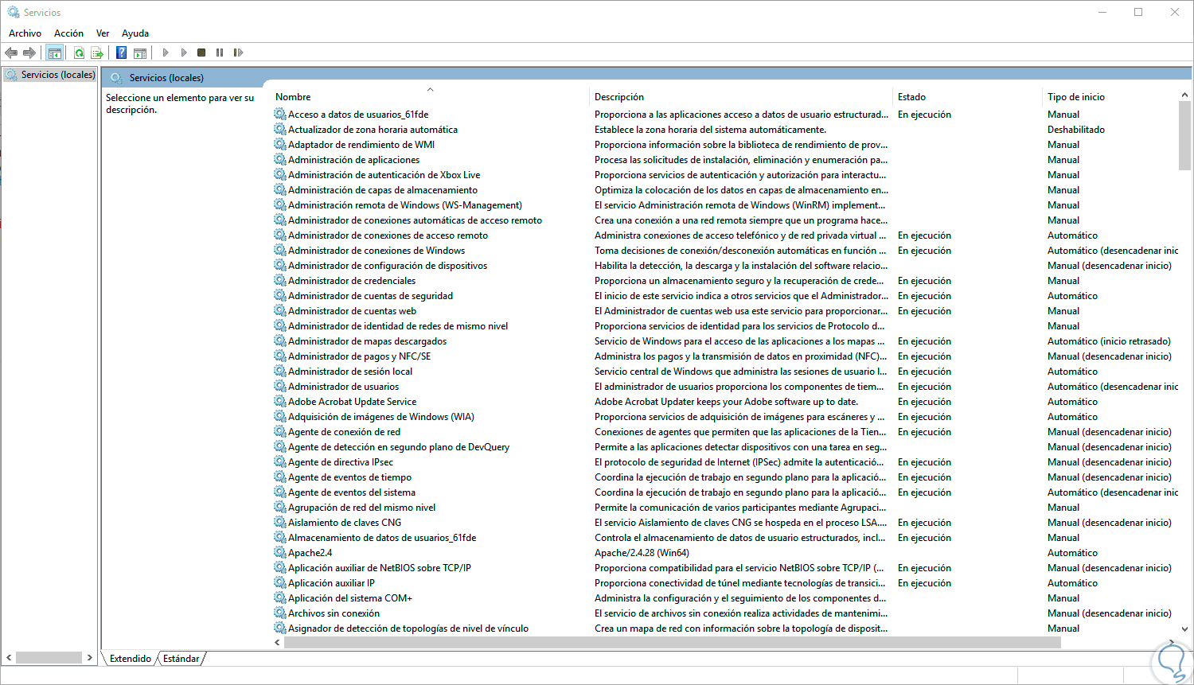
Task: Click the gear icon of Aislamiento de claves CNG
Action: click(280, 522)
